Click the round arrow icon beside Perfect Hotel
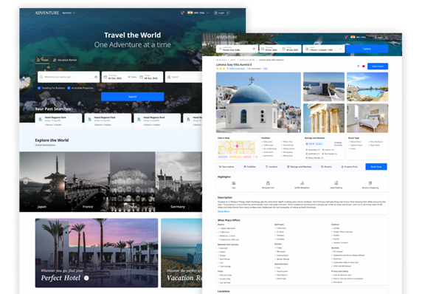The height and width of the screenshot is (294, 422). click(86, 278)
